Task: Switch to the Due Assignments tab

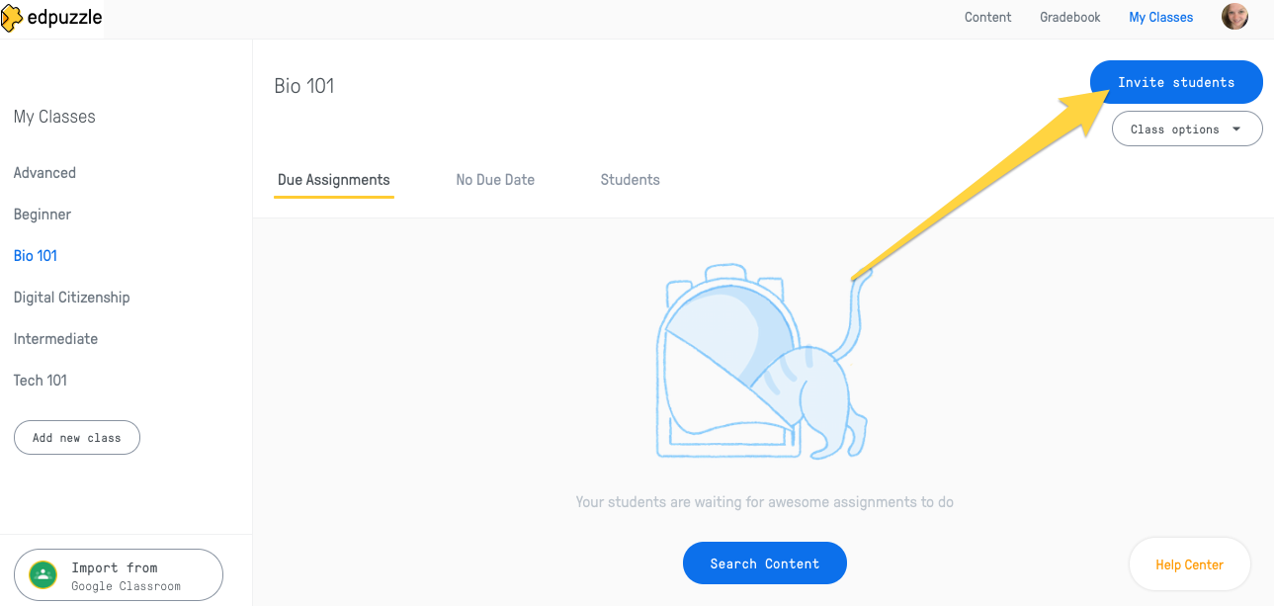Action: [334, 180]
